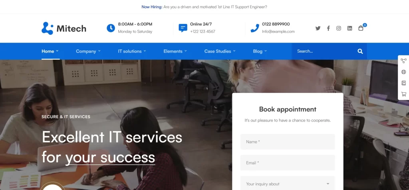Open the Twitter social icon

click(x=318, y=28)
